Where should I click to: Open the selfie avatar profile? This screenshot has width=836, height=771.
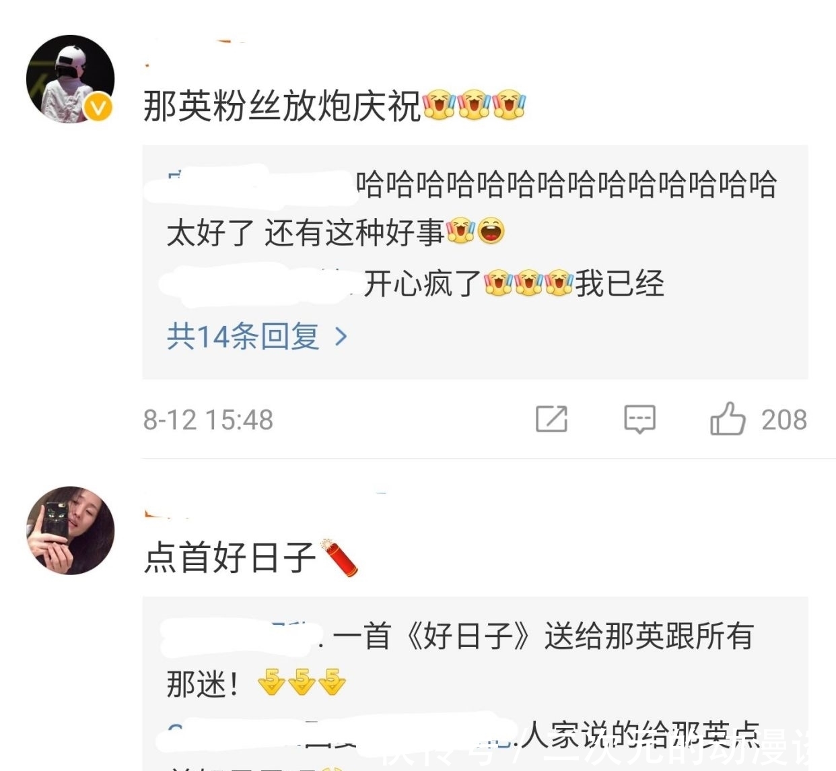coord(70,530)
